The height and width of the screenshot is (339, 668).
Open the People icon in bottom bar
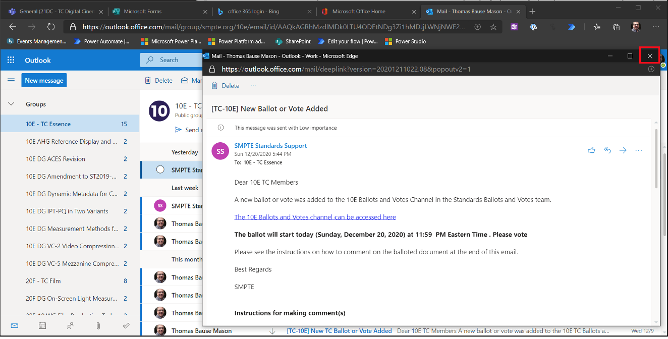tap(70, 325)
